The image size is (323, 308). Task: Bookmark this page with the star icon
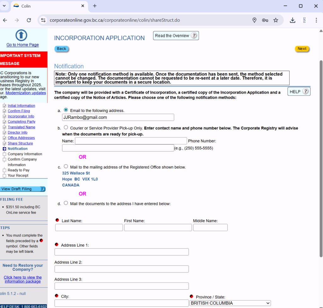pyautogui.click(x=276, y=20)
